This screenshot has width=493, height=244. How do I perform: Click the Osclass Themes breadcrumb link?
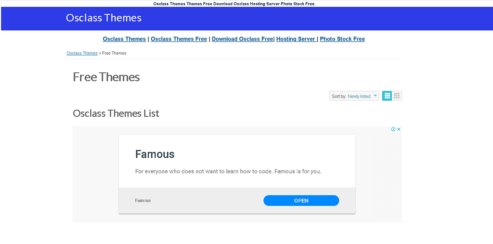82,53
